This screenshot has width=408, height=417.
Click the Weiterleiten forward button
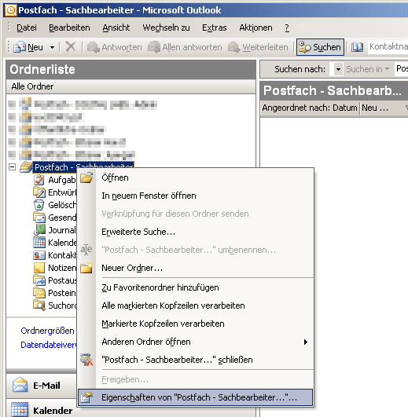click(x=258, y=47)
